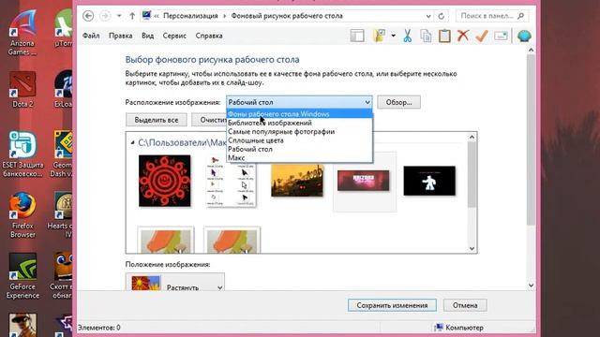
Task: Go forward with the forward arrow
Action: pyautogui.click(x=105, y=16)
